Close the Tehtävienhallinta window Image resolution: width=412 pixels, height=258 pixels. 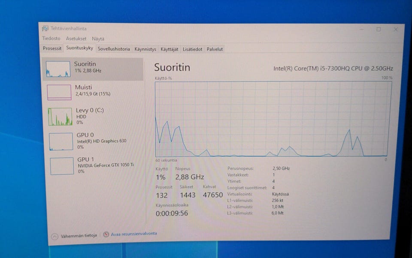pyautogui.click(x=395, y=30)
